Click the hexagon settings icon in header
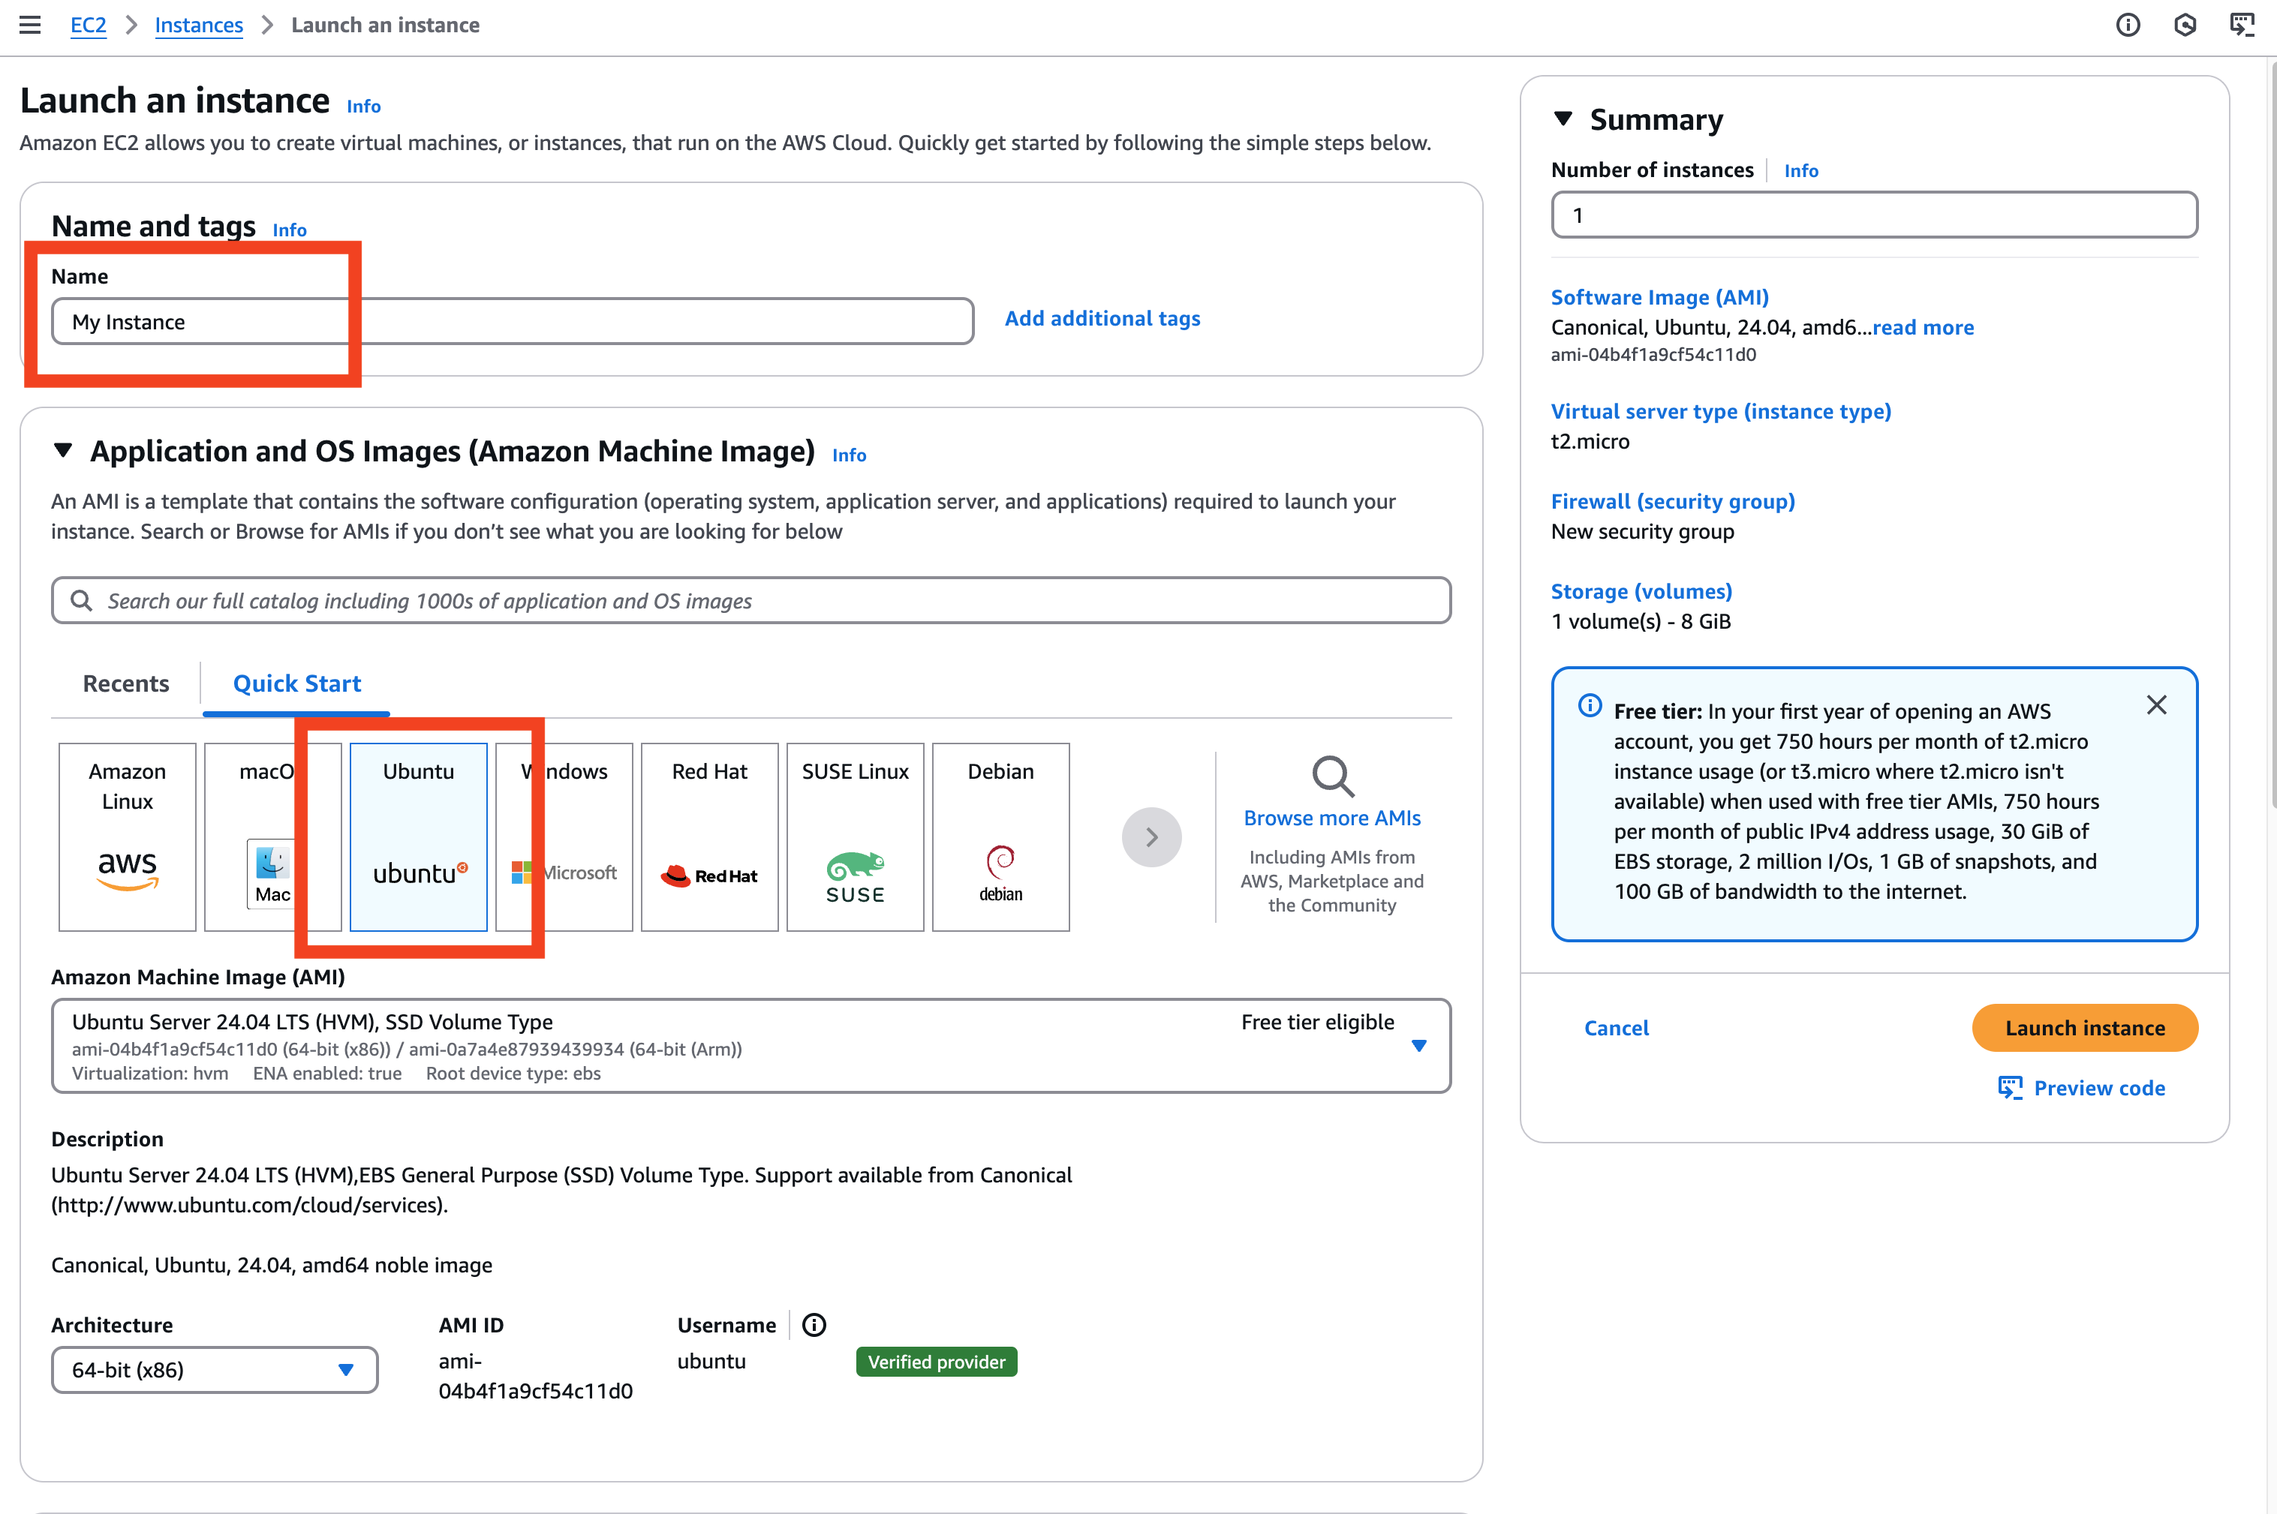 click(x=2185, y=25)
